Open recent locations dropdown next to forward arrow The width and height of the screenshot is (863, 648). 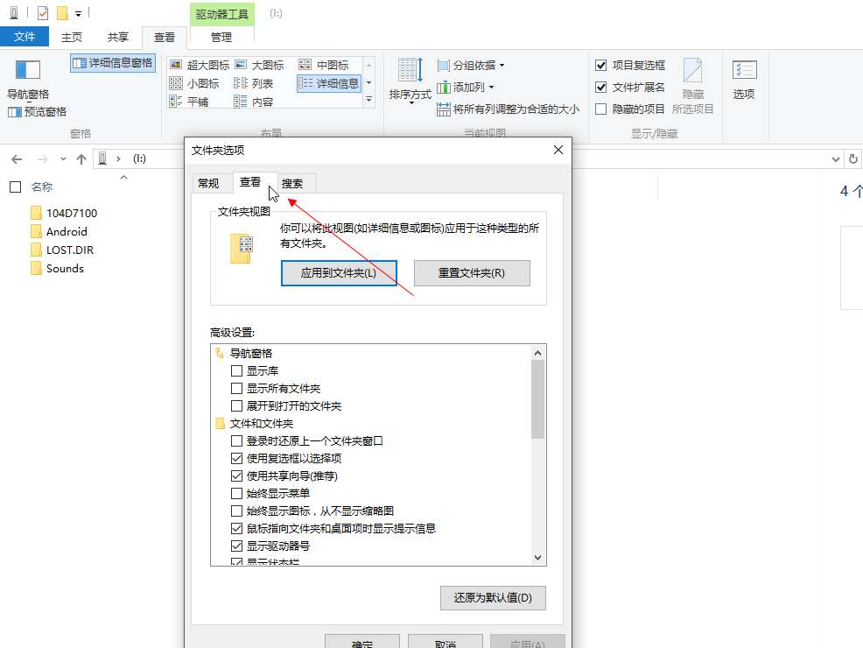(63, 159)
